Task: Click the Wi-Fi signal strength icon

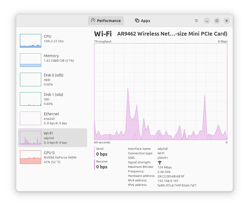Action: (160, 163)
